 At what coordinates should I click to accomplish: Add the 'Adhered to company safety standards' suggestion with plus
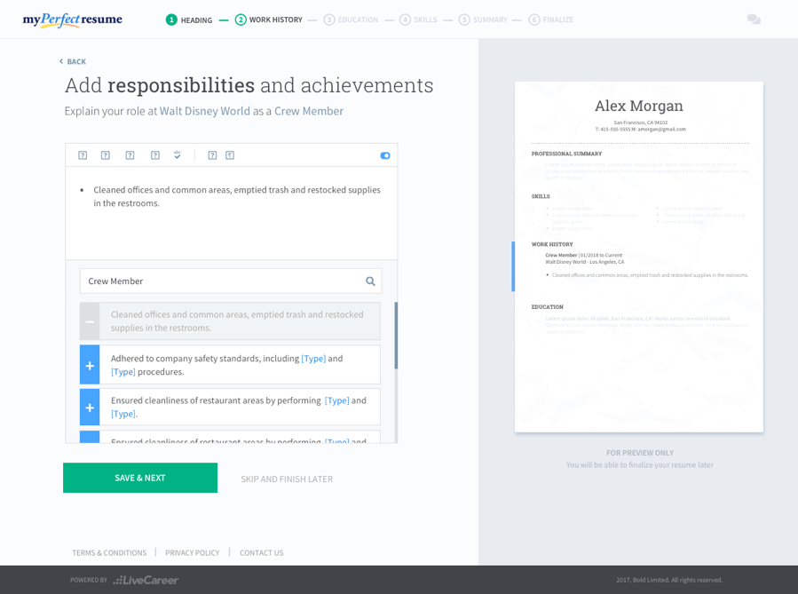coord(90,365)
